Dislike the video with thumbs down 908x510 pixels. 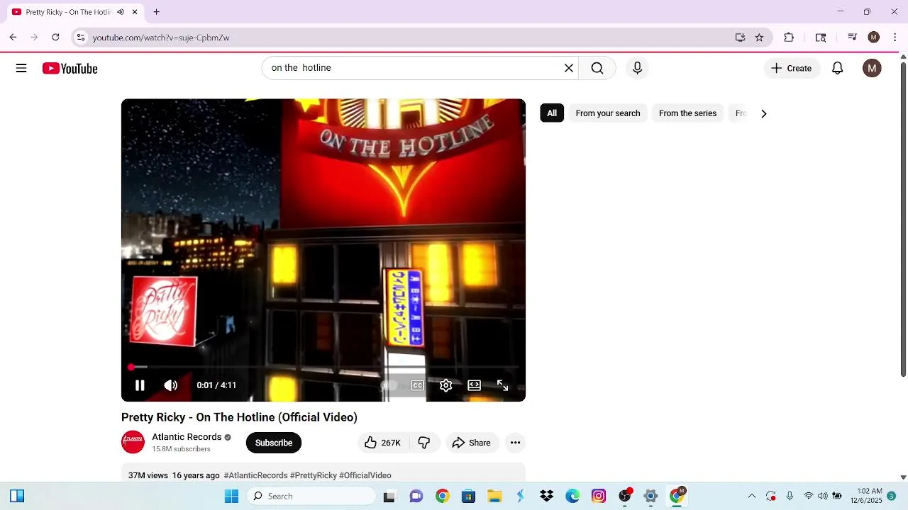coord(424,443)
